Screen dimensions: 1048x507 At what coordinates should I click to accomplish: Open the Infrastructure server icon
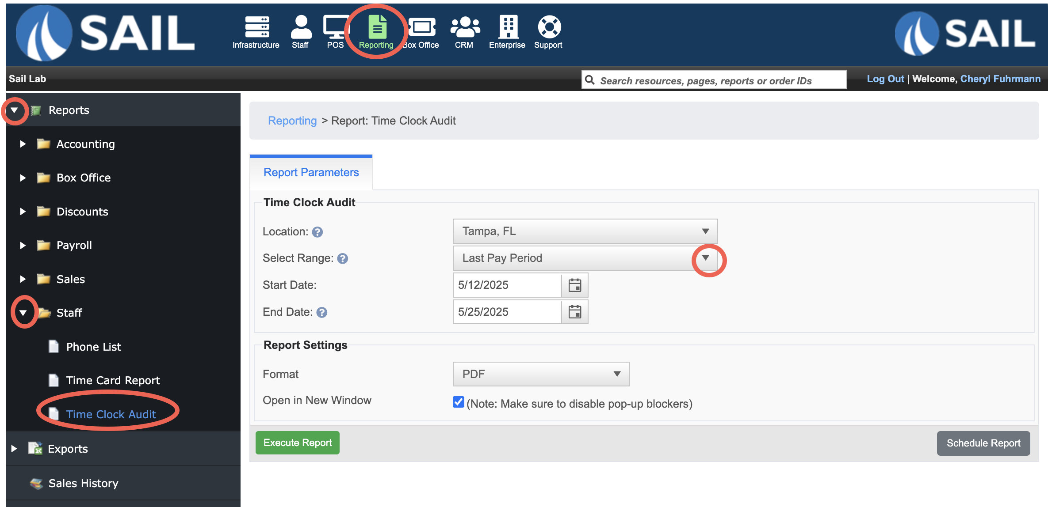[257, 27]
